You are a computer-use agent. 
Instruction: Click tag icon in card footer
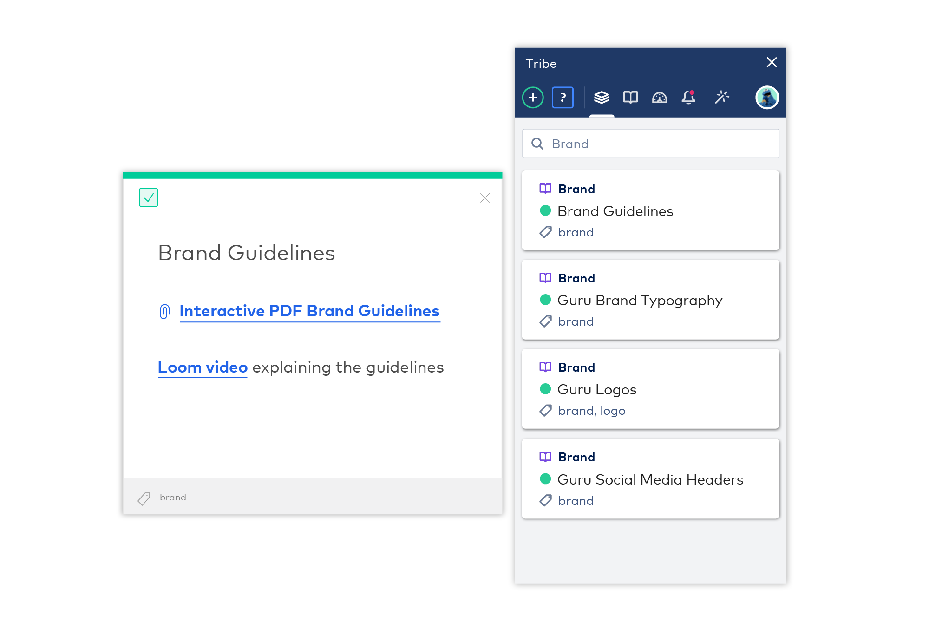[144, 498]
